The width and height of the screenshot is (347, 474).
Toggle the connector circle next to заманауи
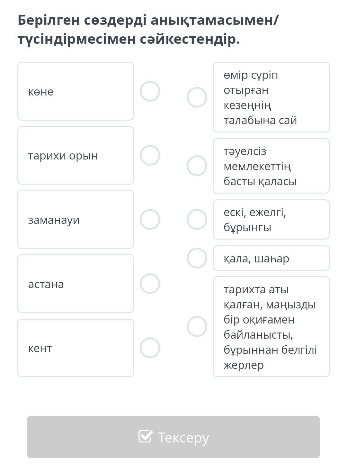tap(150, 220)
